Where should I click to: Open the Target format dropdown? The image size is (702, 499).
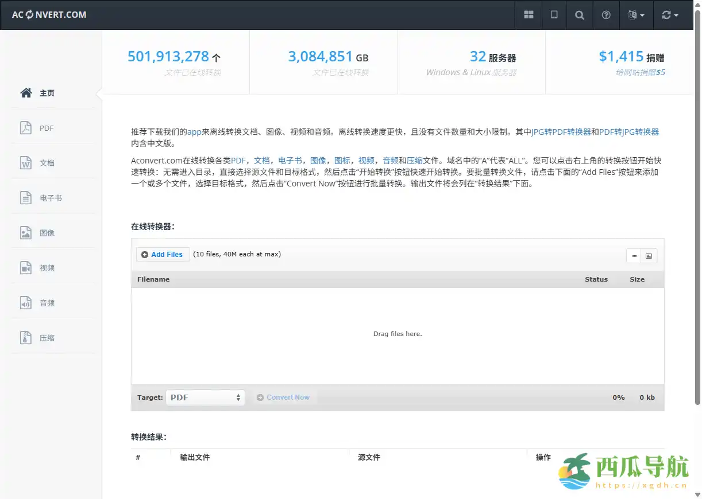(x=205, y=397)
